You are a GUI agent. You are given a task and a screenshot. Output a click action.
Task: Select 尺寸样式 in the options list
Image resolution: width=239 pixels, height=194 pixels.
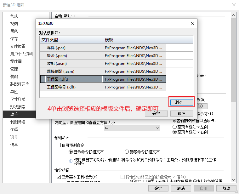click(x=18, y=99)
